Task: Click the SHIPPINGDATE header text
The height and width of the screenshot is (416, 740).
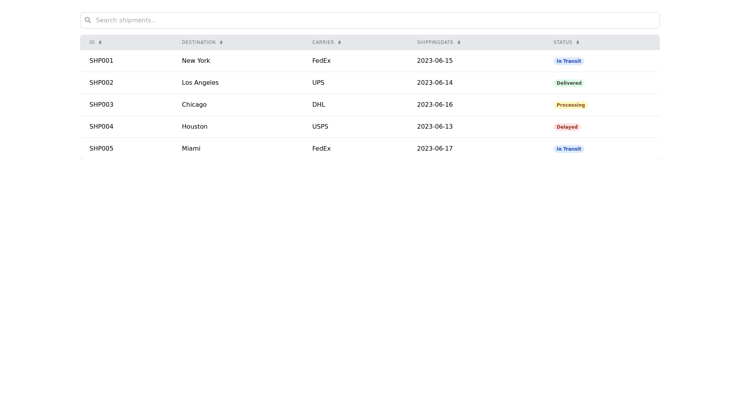Action: click(435, 42)
